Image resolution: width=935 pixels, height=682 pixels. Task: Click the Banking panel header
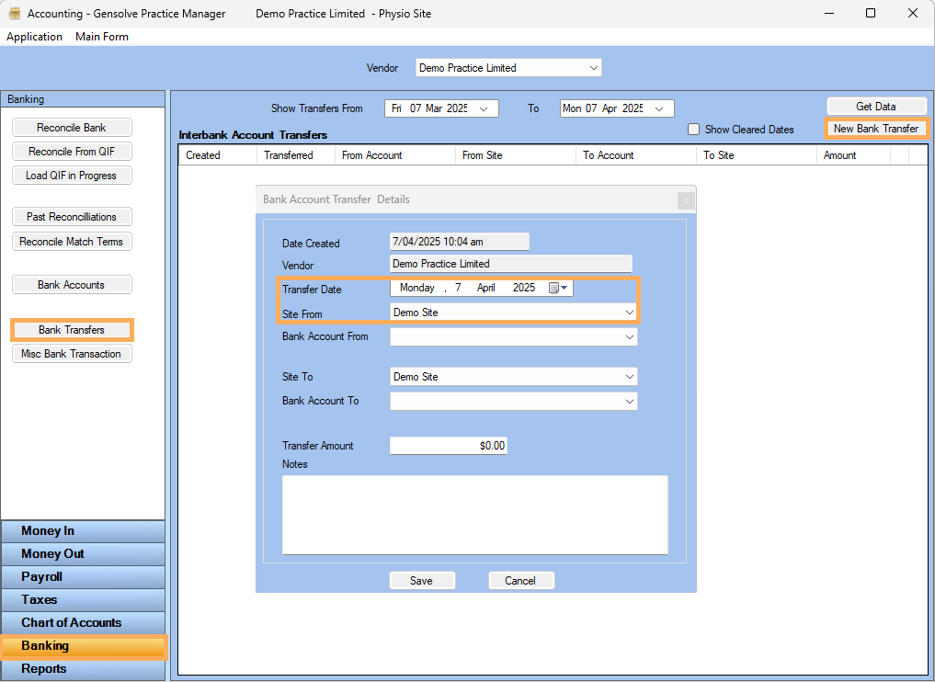[83, 99]
